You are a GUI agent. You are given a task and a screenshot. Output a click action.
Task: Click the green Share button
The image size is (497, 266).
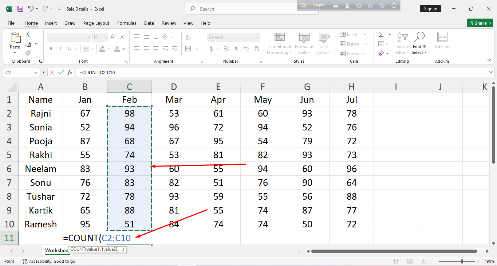tap(480, 23)
